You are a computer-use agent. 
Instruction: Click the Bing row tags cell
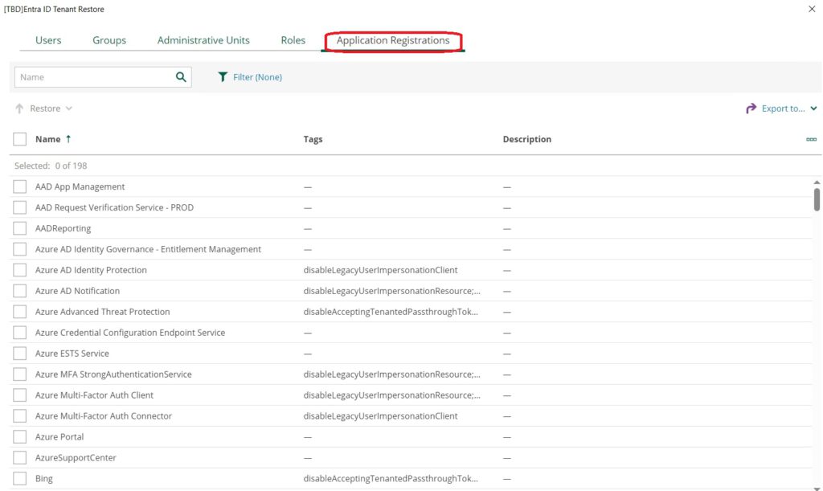[x=391, y=478]
